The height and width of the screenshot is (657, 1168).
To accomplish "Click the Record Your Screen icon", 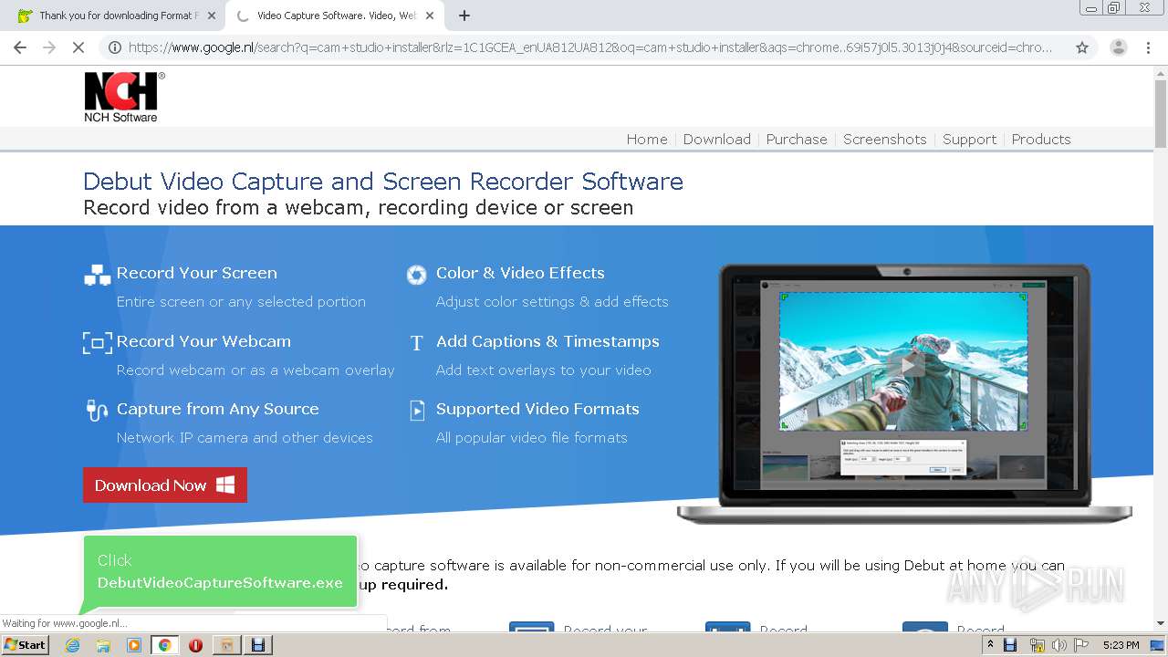I will (x=97, y=274).
